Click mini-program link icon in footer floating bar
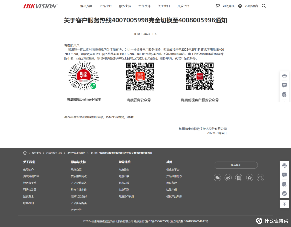This screenshot has height=227, width=291. point(284,194)
